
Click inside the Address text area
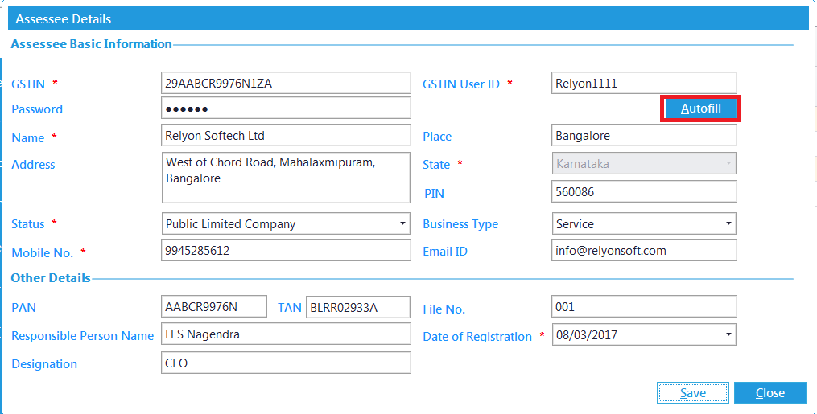pos(286,178)
